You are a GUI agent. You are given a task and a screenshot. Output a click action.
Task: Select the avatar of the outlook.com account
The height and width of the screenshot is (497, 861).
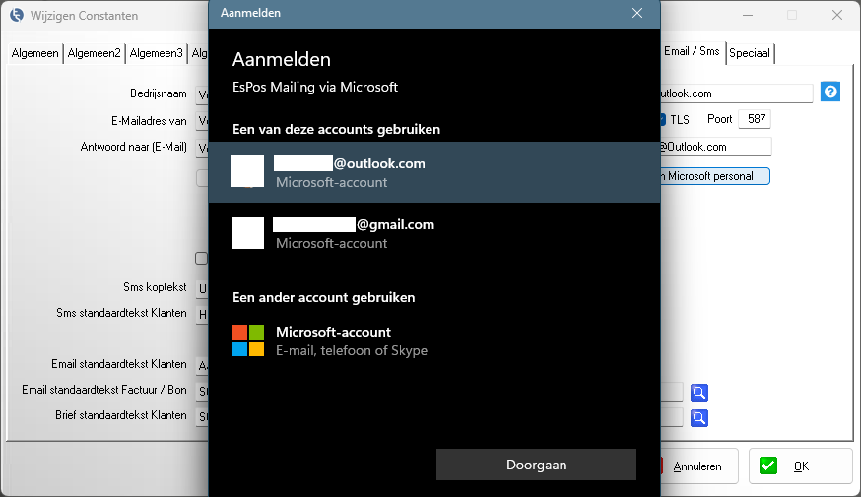pyautogui.click(x=247, y=171)
